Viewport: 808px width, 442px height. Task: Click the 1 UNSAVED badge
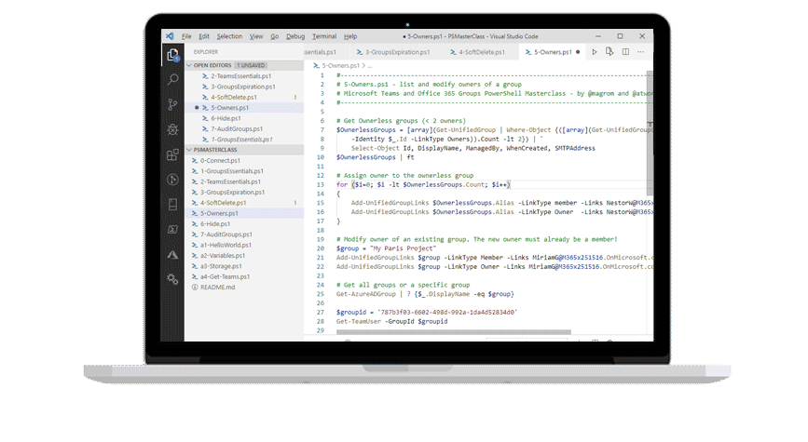pyautogui.click(x=251, y=65)
